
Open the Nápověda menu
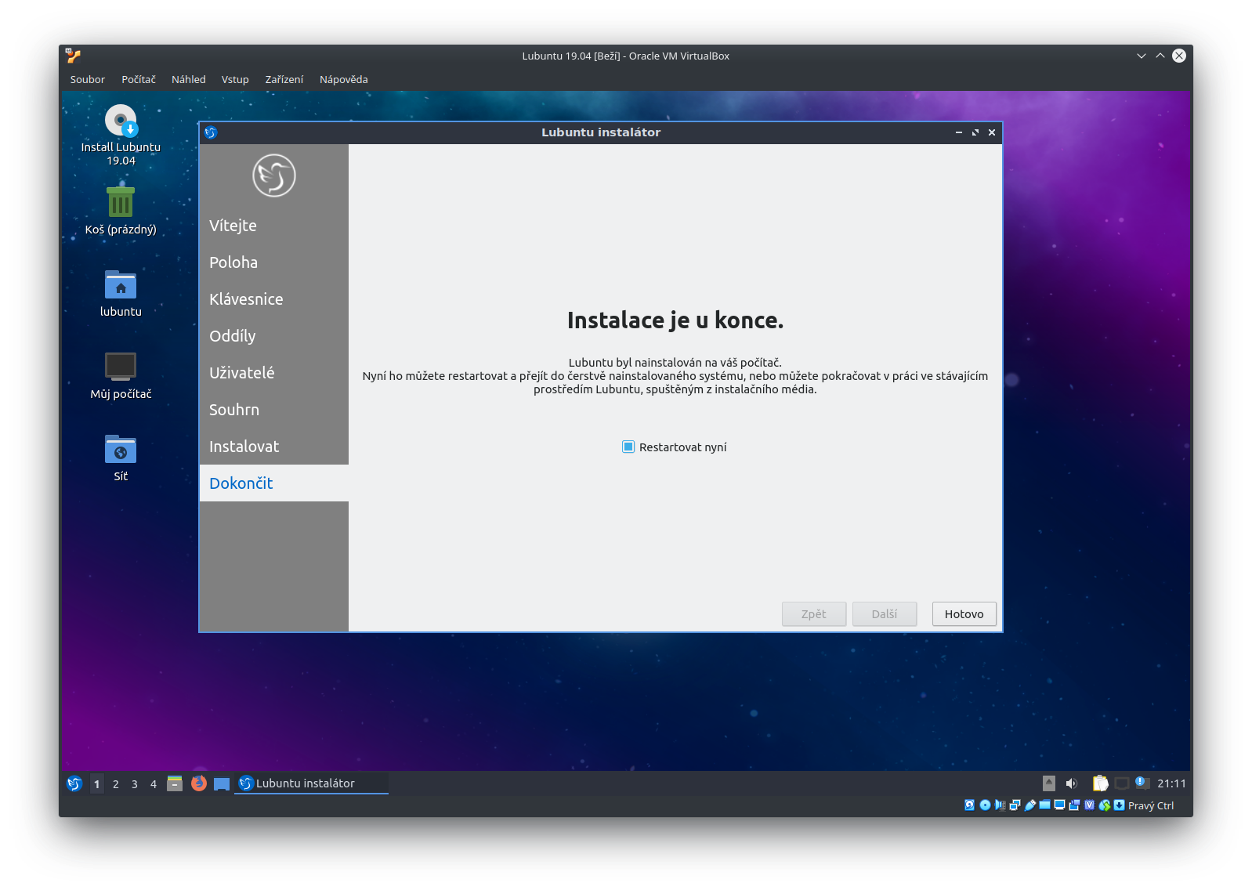[344, 79]
